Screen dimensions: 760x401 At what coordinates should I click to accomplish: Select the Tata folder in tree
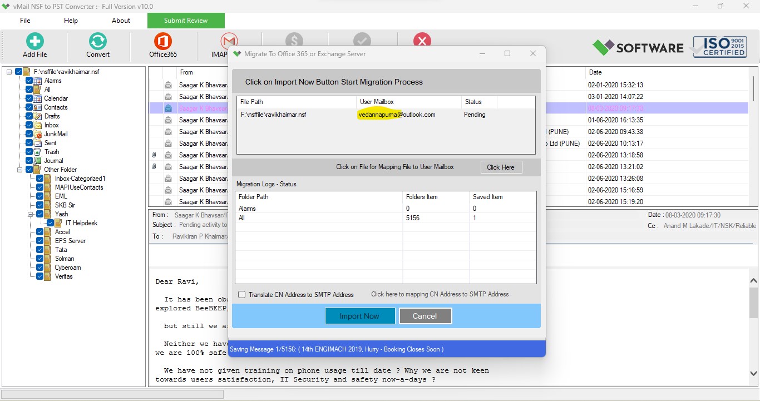click(61, 250)
